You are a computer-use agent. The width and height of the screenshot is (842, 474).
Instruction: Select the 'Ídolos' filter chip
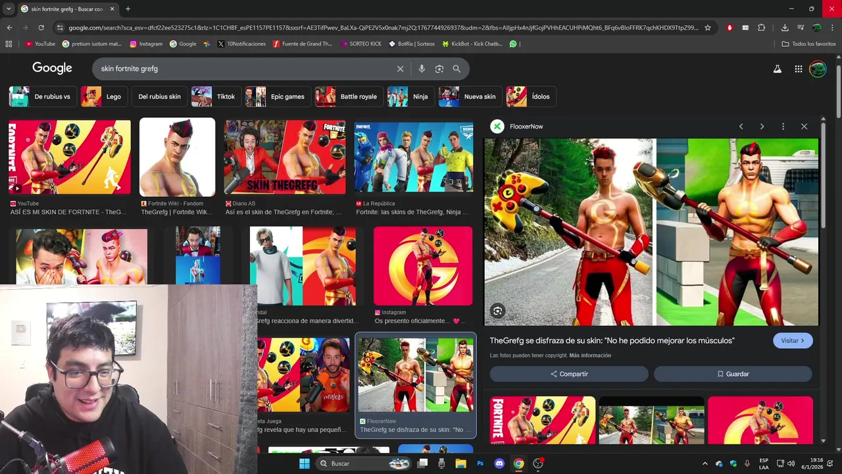[531, 96]
